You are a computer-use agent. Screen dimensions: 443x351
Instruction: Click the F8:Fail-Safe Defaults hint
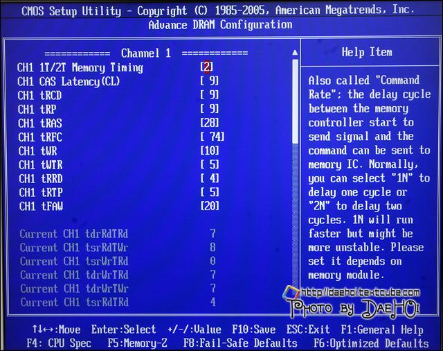coord(240,343)
